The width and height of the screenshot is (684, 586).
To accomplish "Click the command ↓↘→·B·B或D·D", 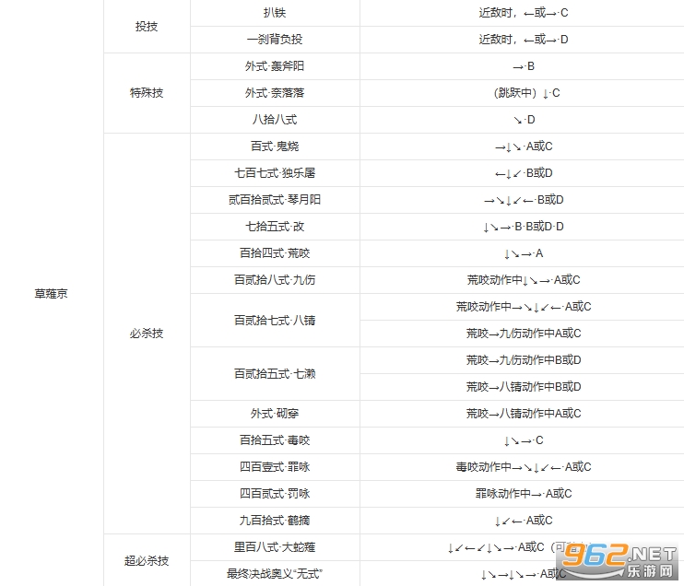I will 524,227.
